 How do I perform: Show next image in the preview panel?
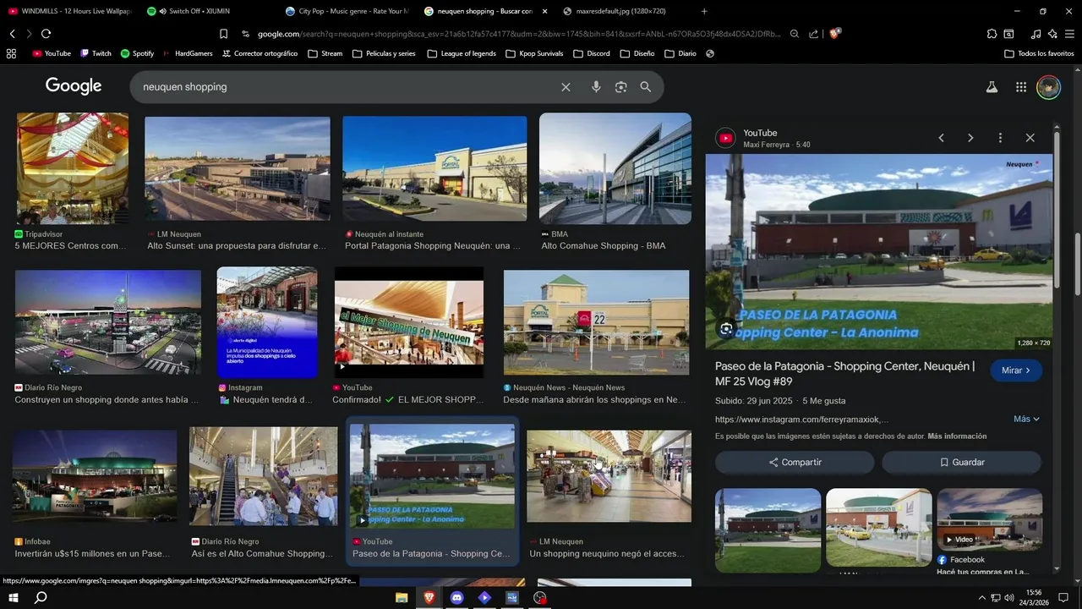click(970, 138)
